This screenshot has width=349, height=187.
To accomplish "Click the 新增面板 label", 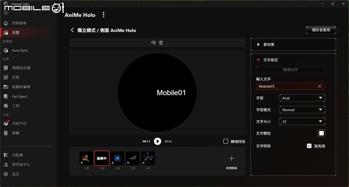I will (231, 168).
